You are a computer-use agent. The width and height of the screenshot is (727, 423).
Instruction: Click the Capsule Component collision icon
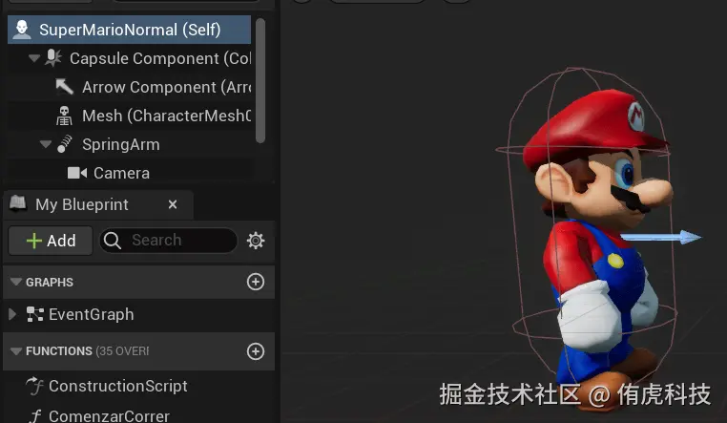pos(53,58)
